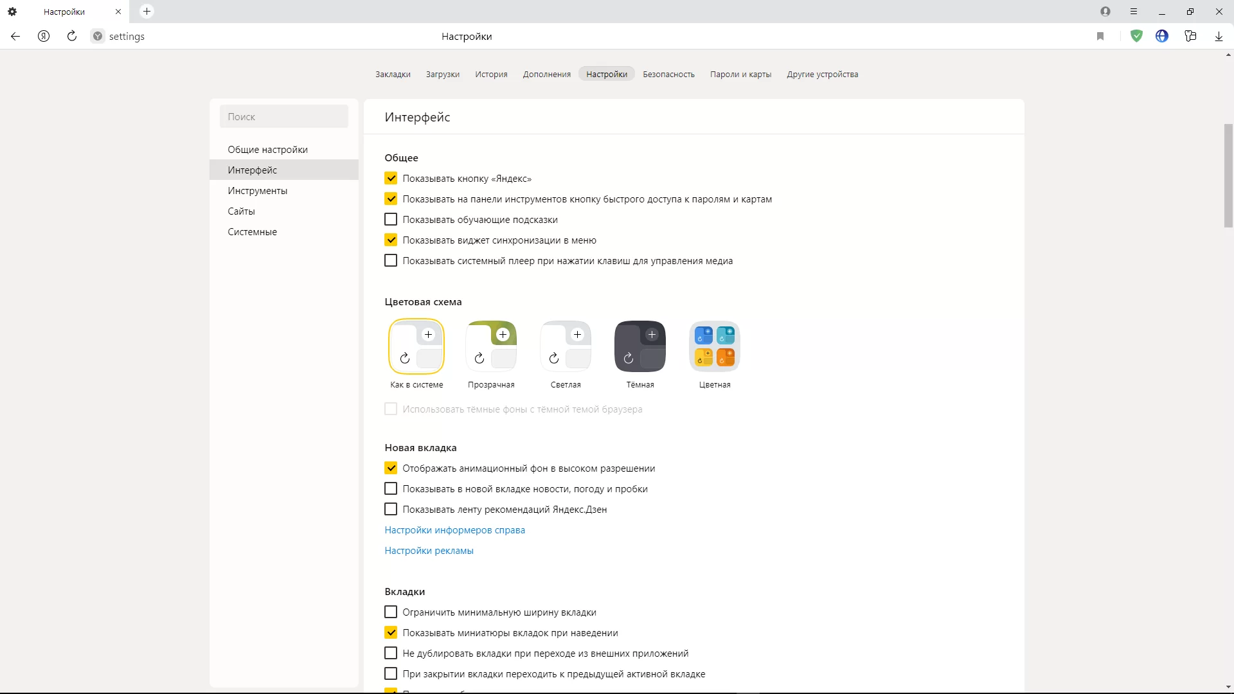Toggle high resolution animated background checkbox

tap(391, 468)
